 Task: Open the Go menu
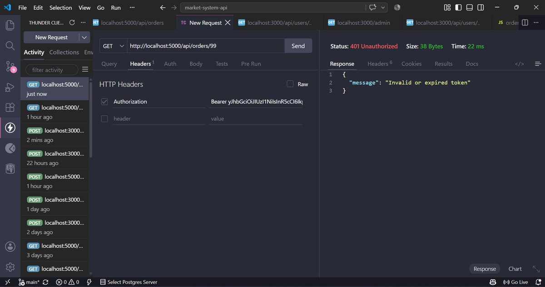coord(101,8)
